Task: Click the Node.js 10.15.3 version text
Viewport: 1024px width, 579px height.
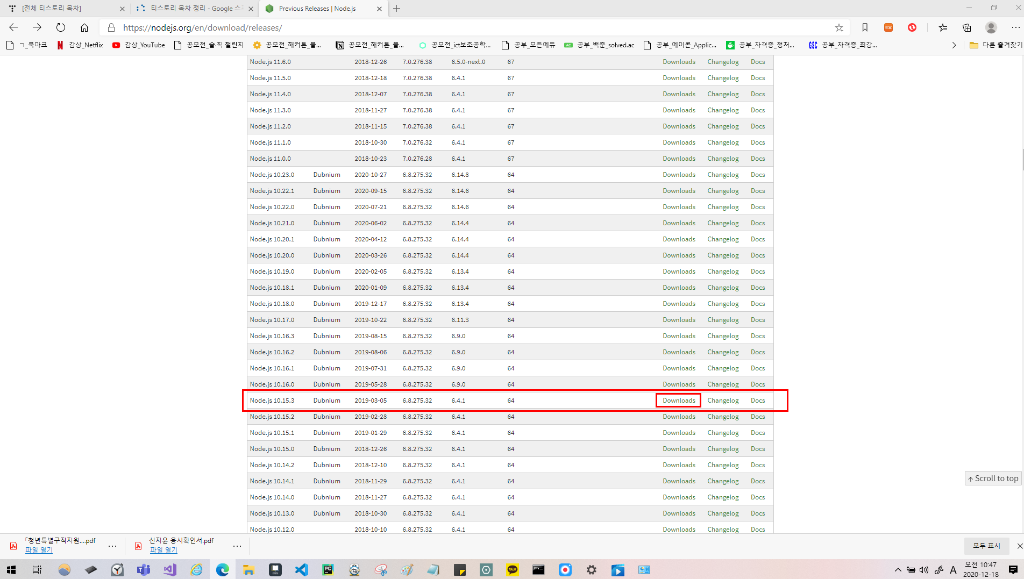Action: [272, 401]
